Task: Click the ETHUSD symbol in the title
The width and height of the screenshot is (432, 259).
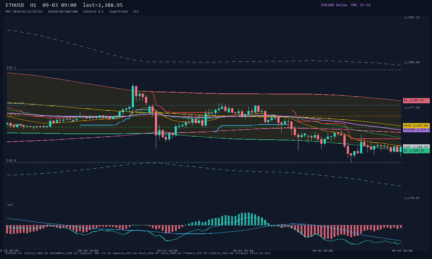Action: tap(15, 5)
